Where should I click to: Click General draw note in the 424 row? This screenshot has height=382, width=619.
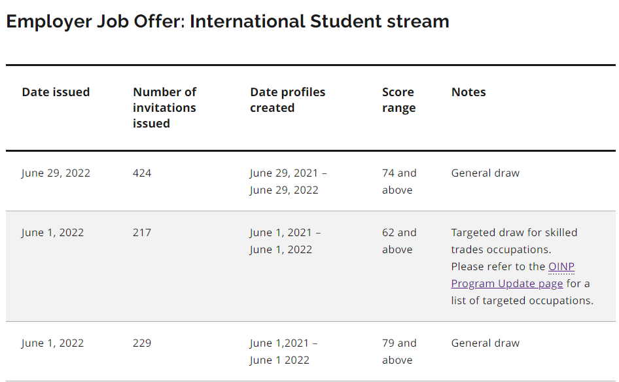pos(485,173)
